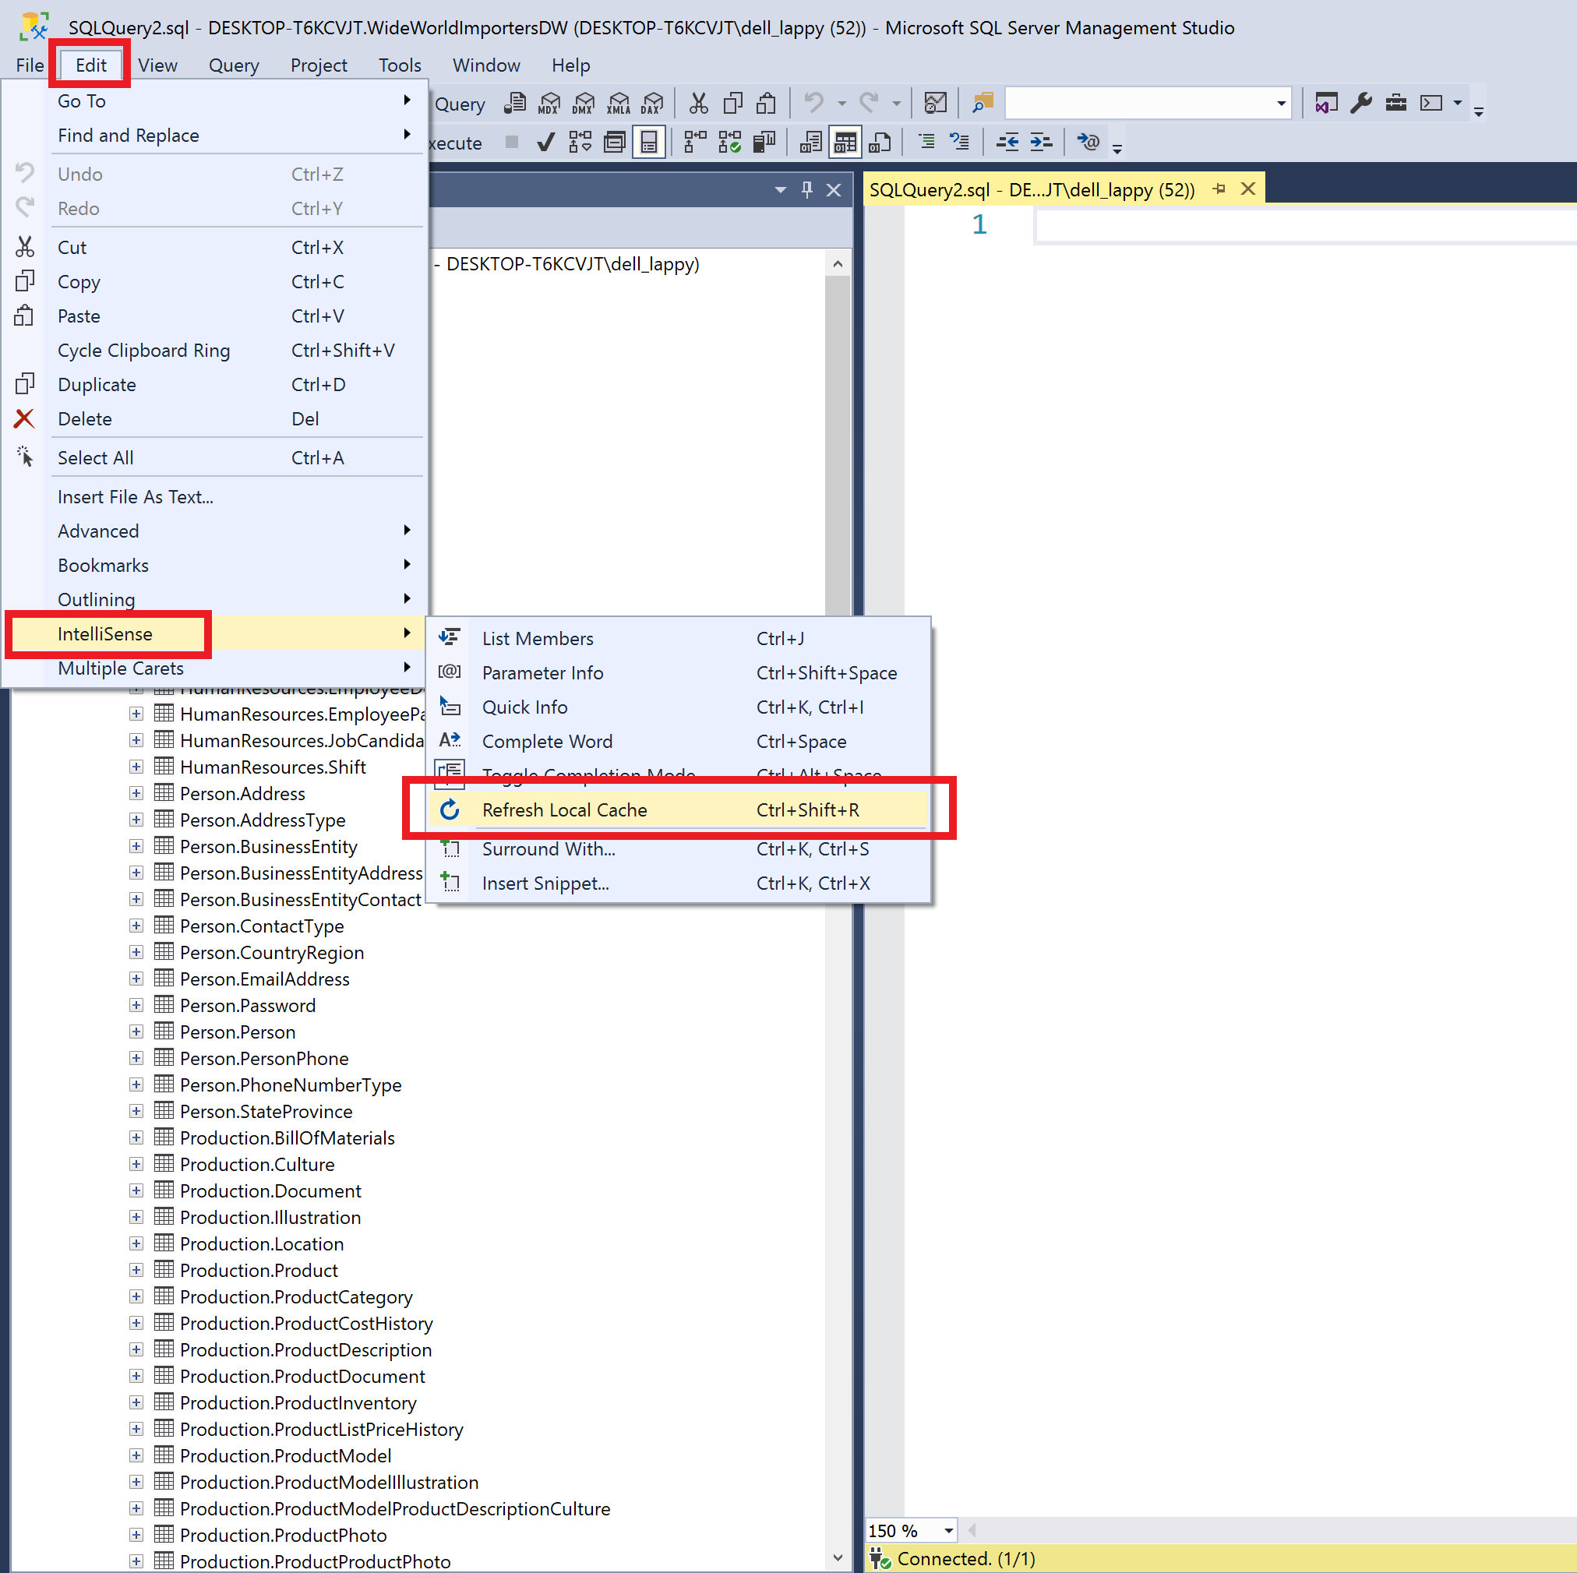The width and height of the screenshot is (1577, 1573).
Task: Open the Query menu
Action: point(234,65)
